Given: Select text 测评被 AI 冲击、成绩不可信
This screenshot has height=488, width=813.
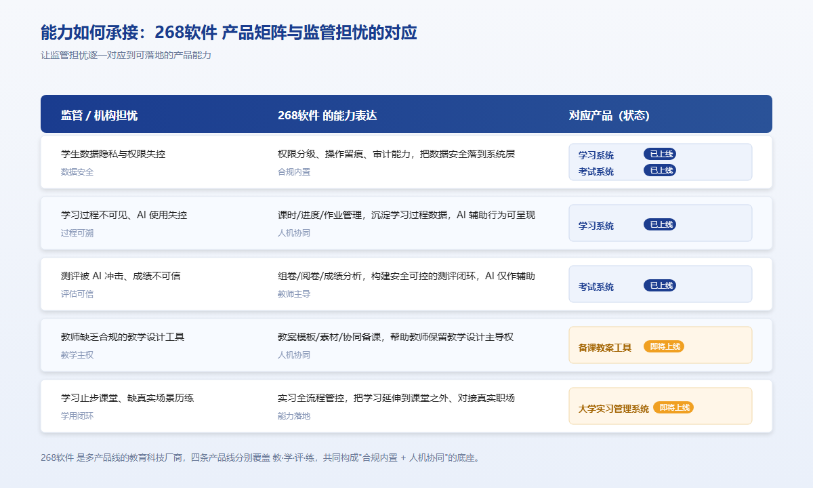Looking at the screenshot, I should [121, 276].
